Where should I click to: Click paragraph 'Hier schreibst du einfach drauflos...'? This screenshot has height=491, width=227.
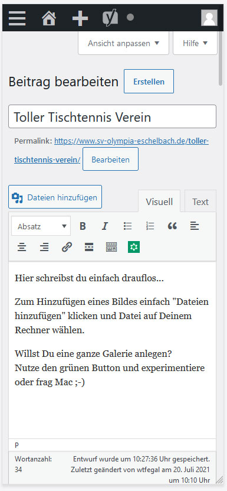89,278
